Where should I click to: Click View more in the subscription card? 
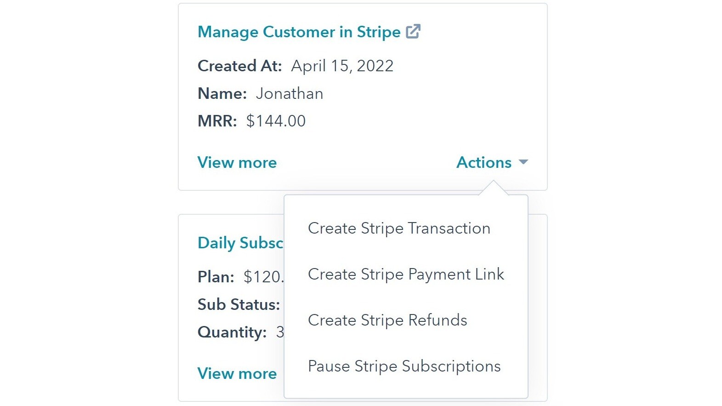[237, 373]
